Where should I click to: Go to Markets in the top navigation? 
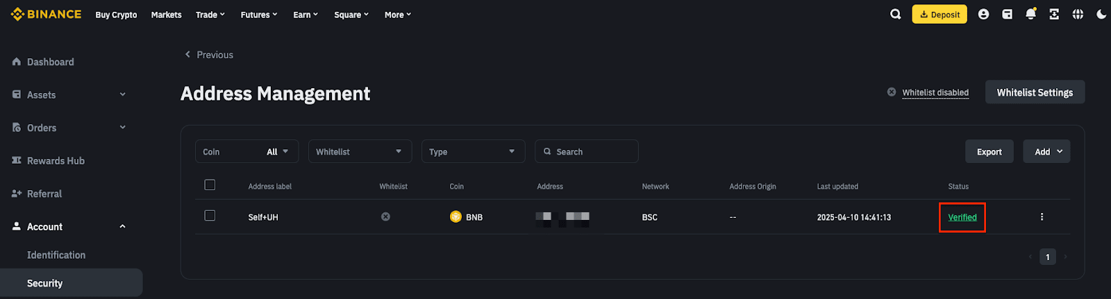tap(166, 15)
